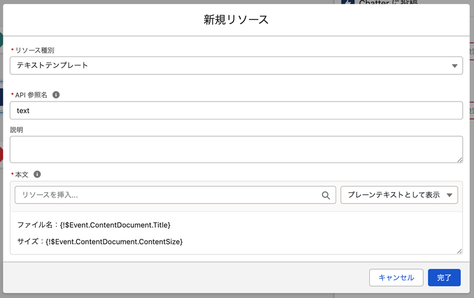Click the API 参照名 field containing text

coord(236,110)
